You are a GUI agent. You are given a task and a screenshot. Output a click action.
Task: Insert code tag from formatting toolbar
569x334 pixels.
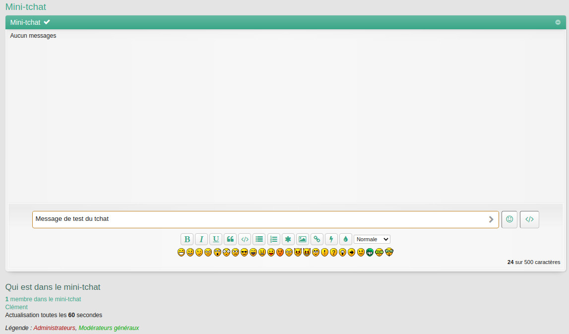[x=245, y=239]
